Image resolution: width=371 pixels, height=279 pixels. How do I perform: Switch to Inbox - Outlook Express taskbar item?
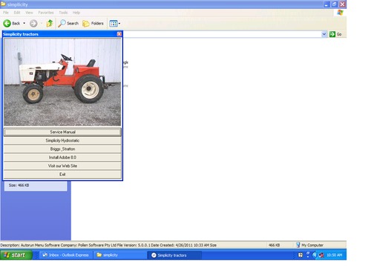[65, 255]
